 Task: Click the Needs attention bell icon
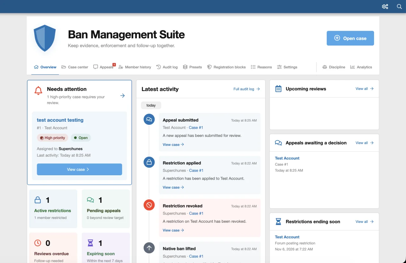click(x=38, y=90)
